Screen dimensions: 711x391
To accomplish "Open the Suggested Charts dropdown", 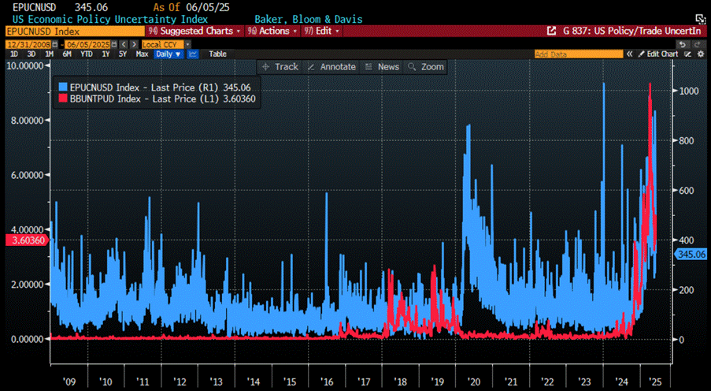I will tap(194, 31).
